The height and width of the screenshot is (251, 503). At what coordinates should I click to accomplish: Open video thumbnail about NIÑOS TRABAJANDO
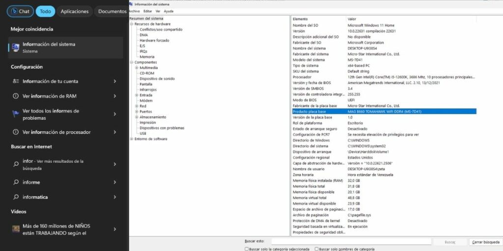point(16,229)
